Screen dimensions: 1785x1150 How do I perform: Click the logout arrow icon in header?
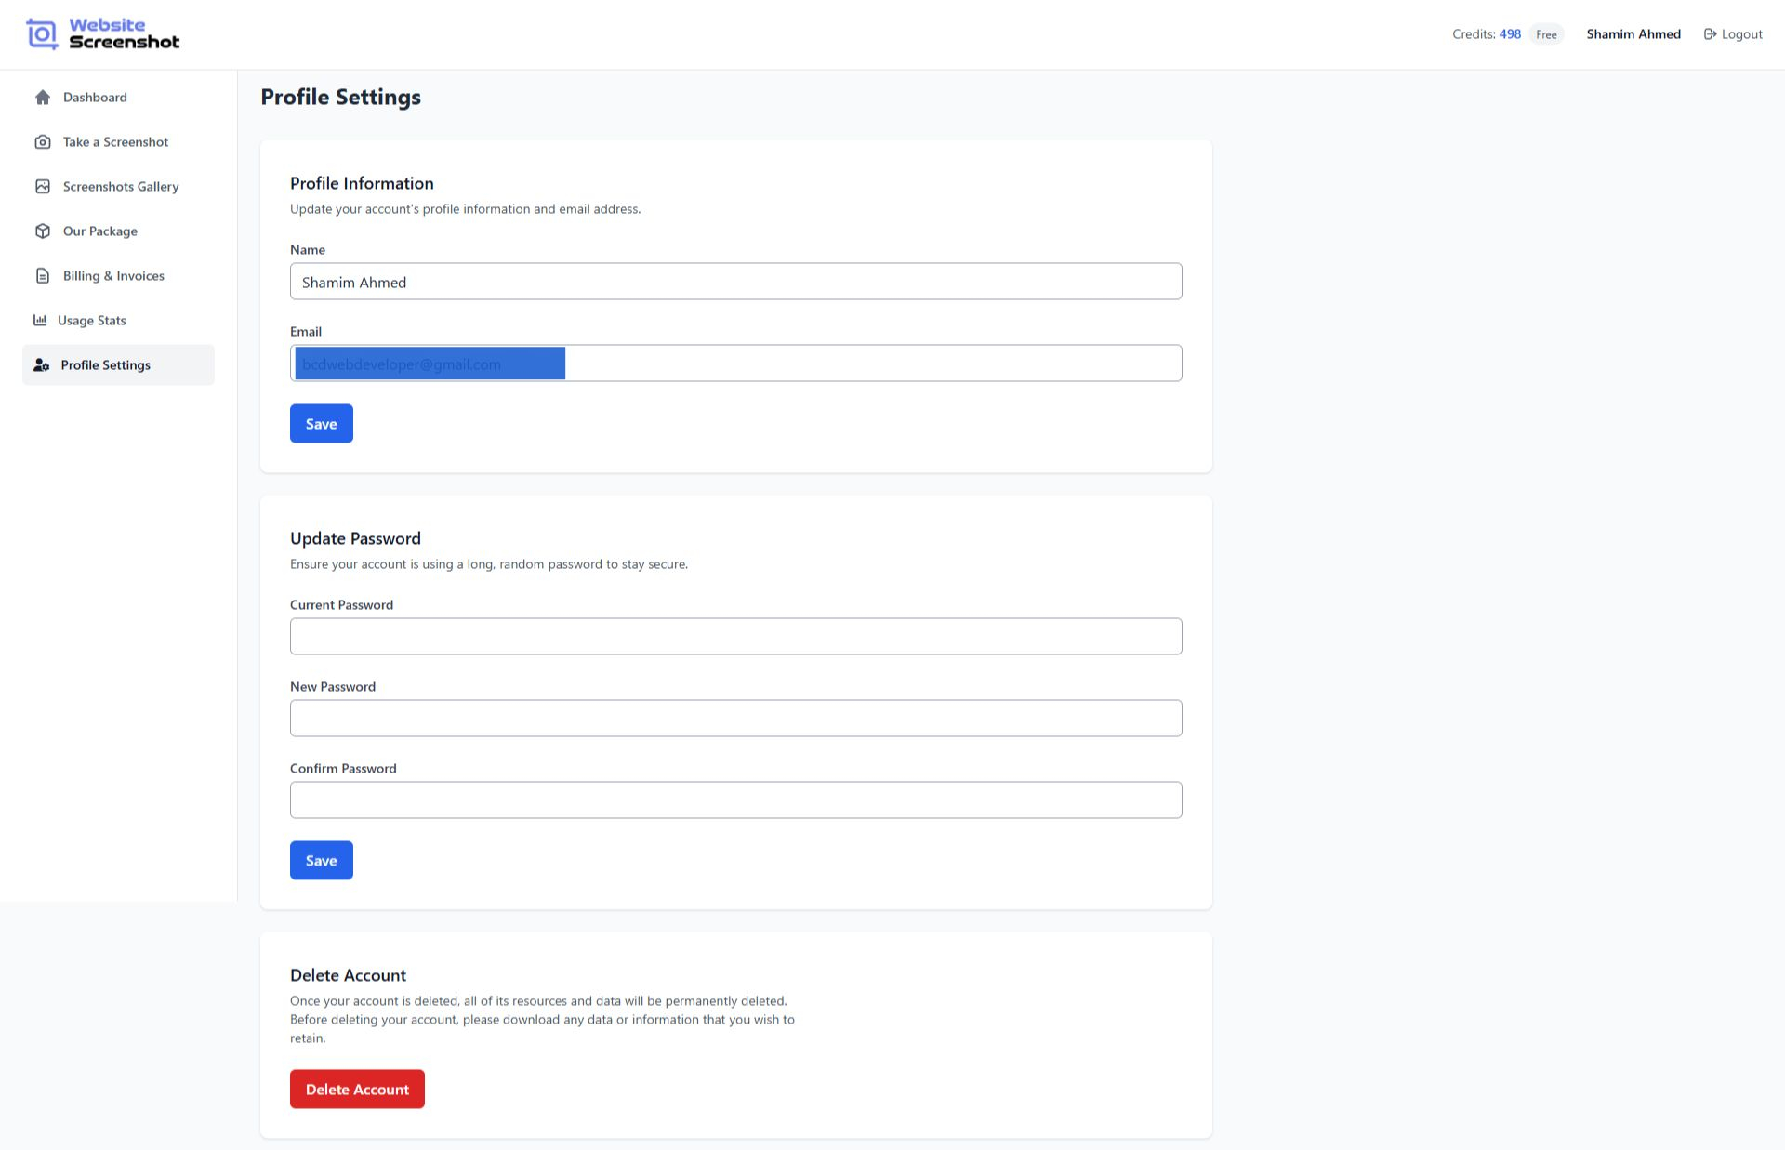coord(1710,33)
